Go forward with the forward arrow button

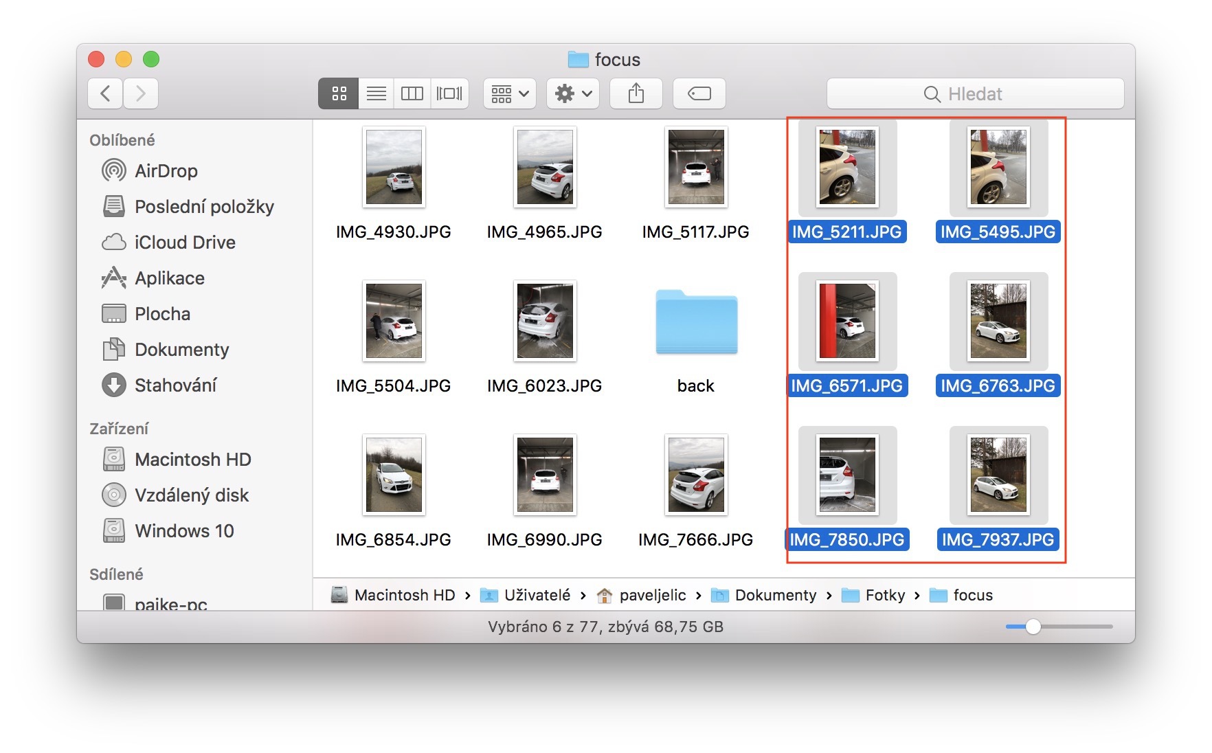coord(141,93)
